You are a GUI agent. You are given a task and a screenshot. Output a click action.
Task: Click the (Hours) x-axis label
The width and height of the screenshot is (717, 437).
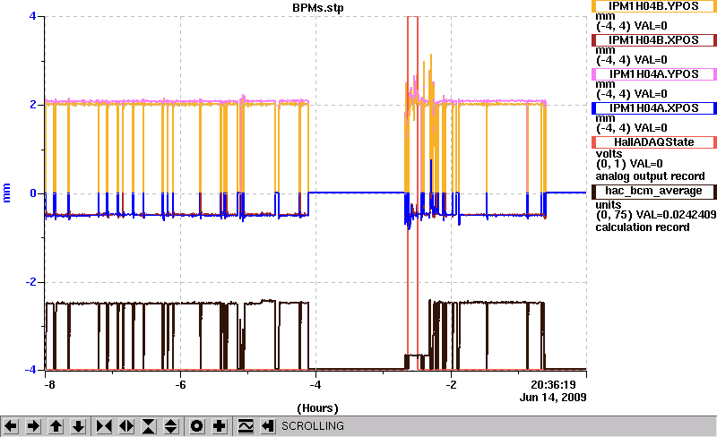[318, 407]
